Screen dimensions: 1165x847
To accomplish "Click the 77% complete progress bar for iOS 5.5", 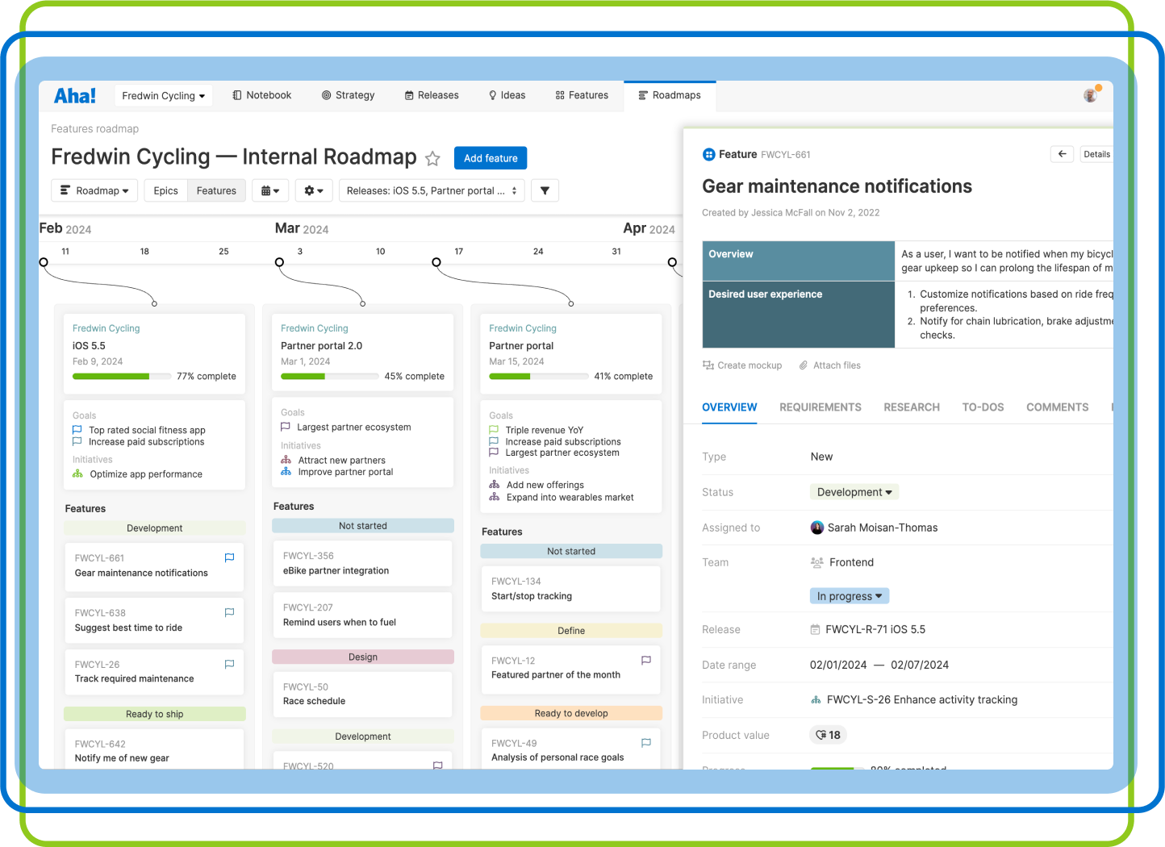I will pos(122,376).
